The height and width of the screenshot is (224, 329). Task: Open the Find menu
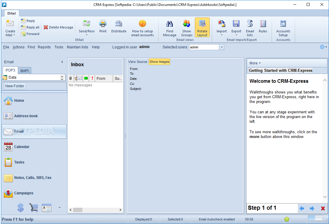click(x=31, y=47)
